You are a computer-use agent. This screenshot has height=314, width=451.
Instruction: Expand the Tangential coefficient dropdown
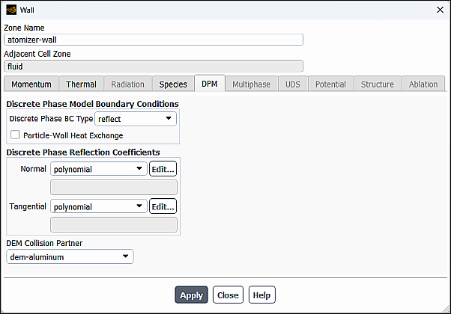100,206
